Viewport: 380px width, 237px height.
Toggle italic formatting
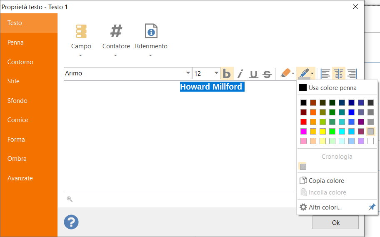click(x=240, y=73)
